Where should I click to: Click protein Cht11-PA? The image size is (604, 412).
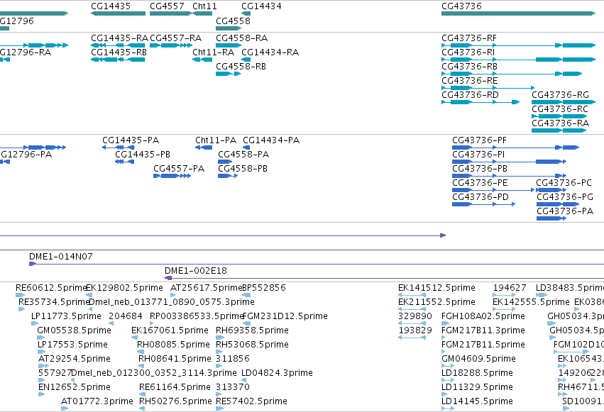point(216,140)
